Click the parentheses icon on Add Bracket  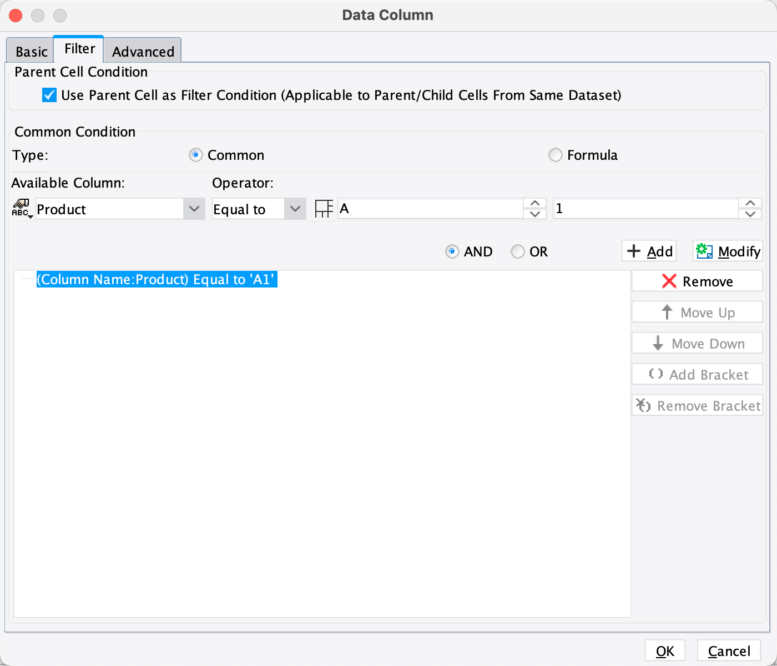click(657, 374)
